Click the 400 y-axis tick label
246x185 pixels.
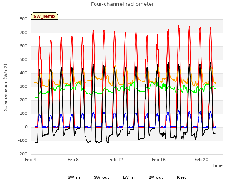tap(23, 73)
